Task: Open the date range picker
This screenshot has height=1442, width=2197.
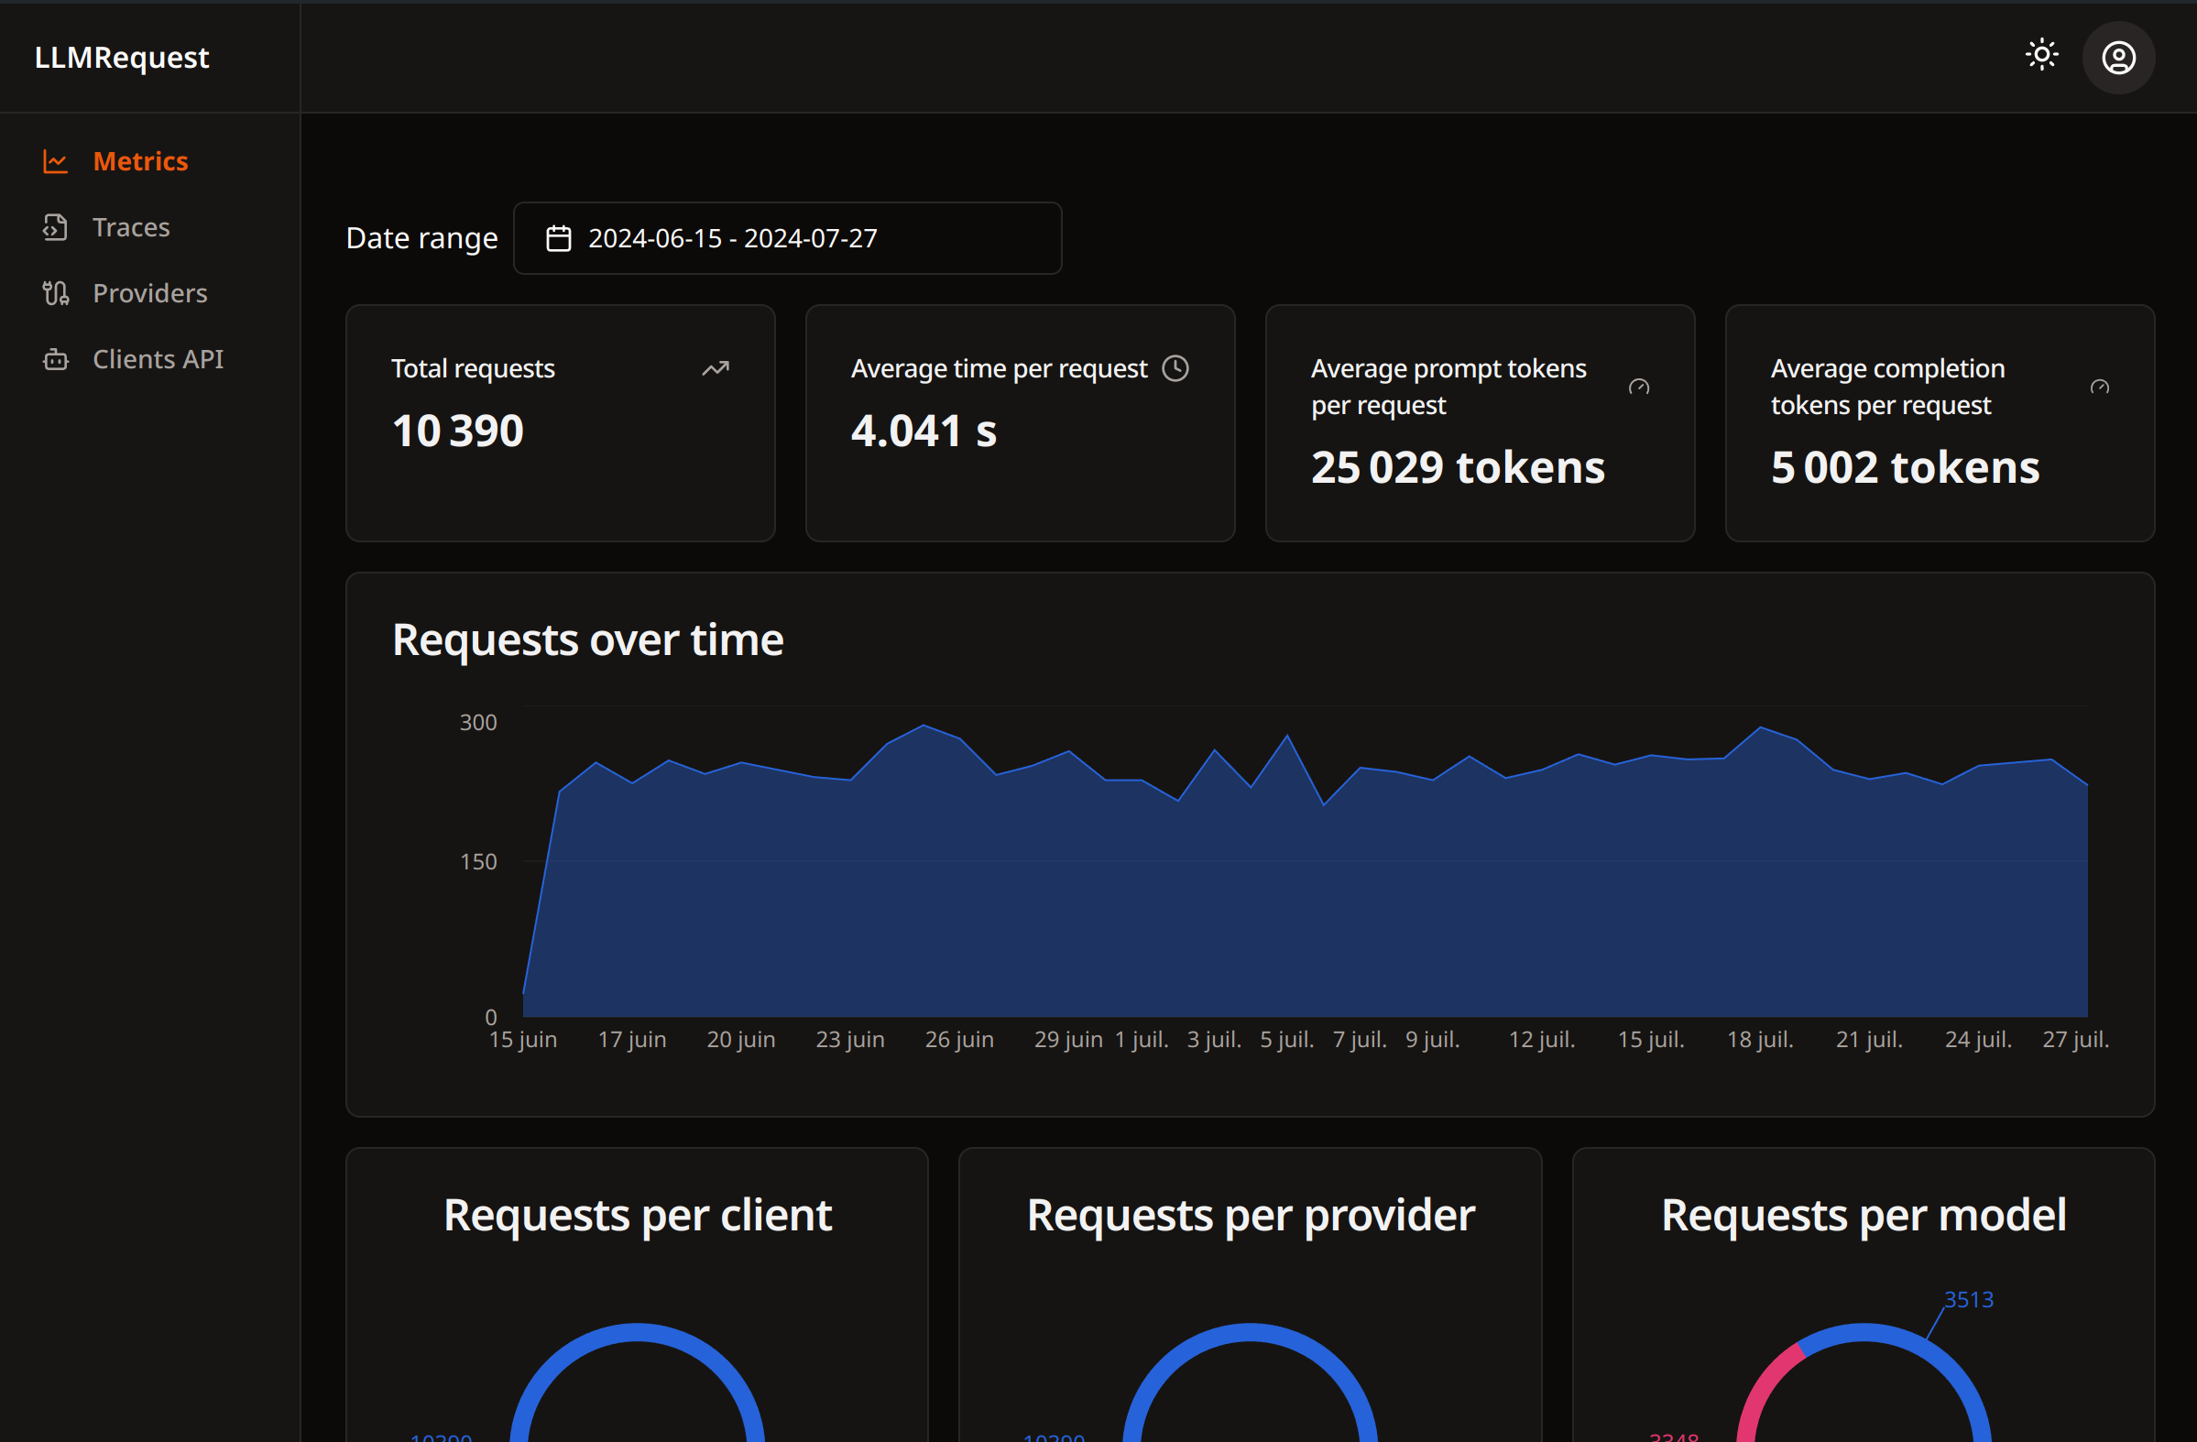Action: point(787,238)
